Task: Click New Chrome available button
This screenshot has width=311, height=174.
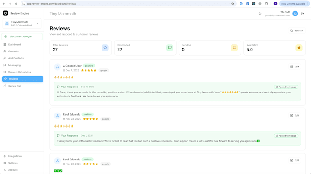Action: (295, 4)
